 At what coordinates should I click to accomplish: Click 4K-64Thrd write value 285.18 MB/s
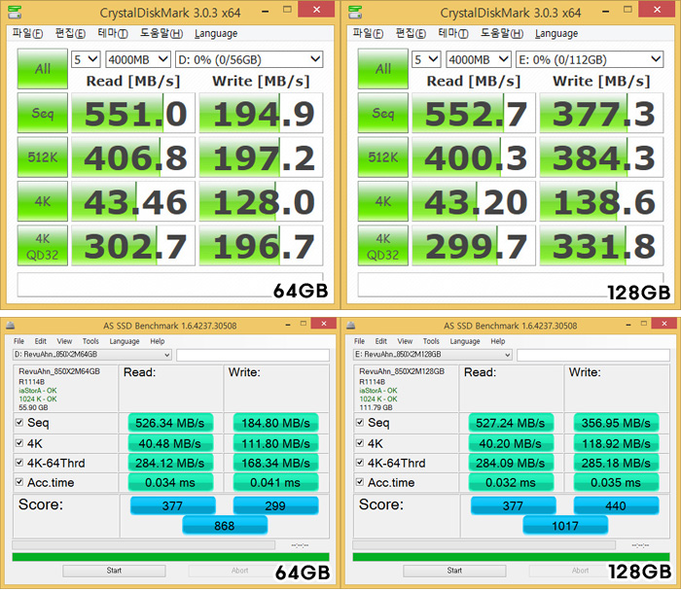(x=616, y=463)
